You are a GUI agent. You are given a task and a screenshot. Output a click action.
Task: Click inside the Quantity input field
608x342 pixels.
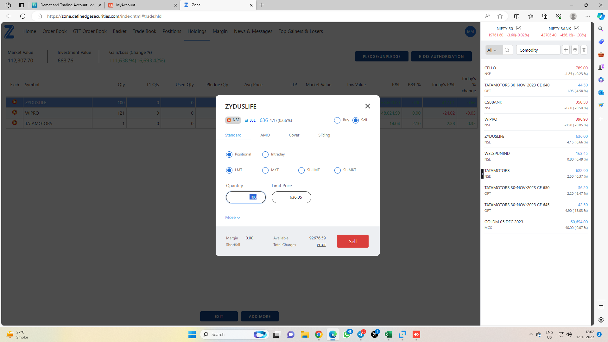coord(246,197)
